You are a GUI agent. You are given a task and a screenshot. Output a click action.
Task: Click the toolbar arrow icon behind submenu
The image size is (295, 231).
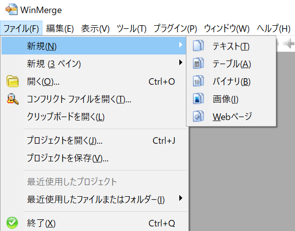[x=289, y=43]
